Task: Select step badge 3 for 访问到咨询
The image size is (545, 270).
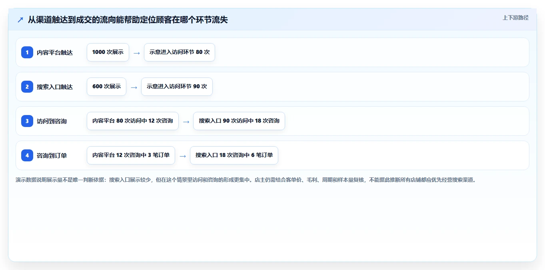Action: [27, 121]
